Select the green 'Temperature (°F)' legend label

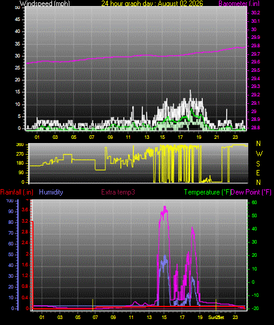click(x=208, y=192)
